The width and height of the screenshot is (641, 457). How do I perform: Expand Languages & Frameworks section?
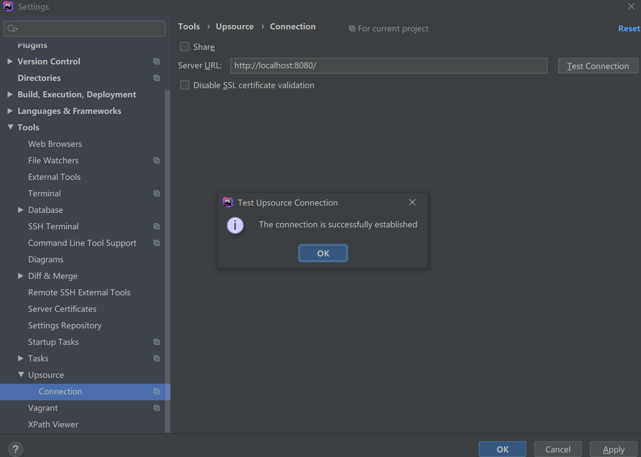point(10,111)
